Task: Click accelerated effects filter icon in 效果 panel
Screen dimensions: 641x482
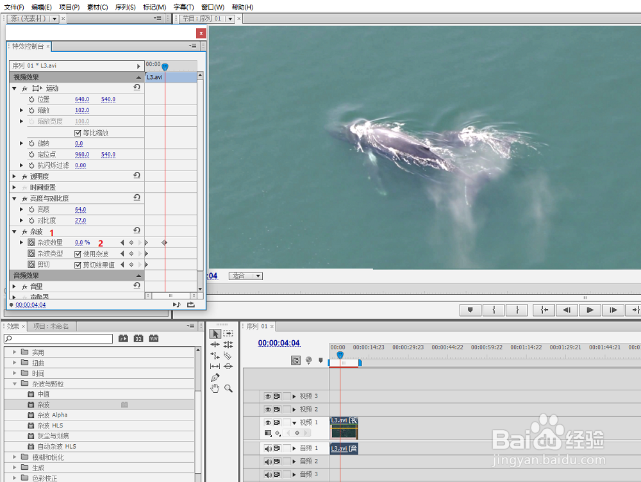Action: (x=123, y=338)
